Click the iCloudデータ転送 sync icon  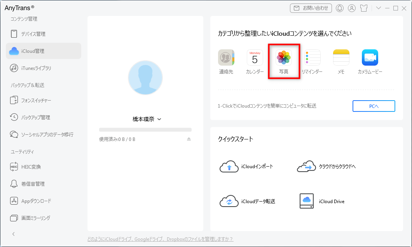point(229,201)
